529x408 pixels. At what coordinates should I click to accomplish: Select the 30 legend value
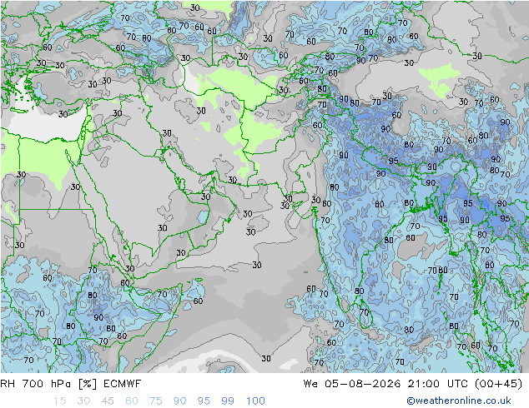click(83, 401)
